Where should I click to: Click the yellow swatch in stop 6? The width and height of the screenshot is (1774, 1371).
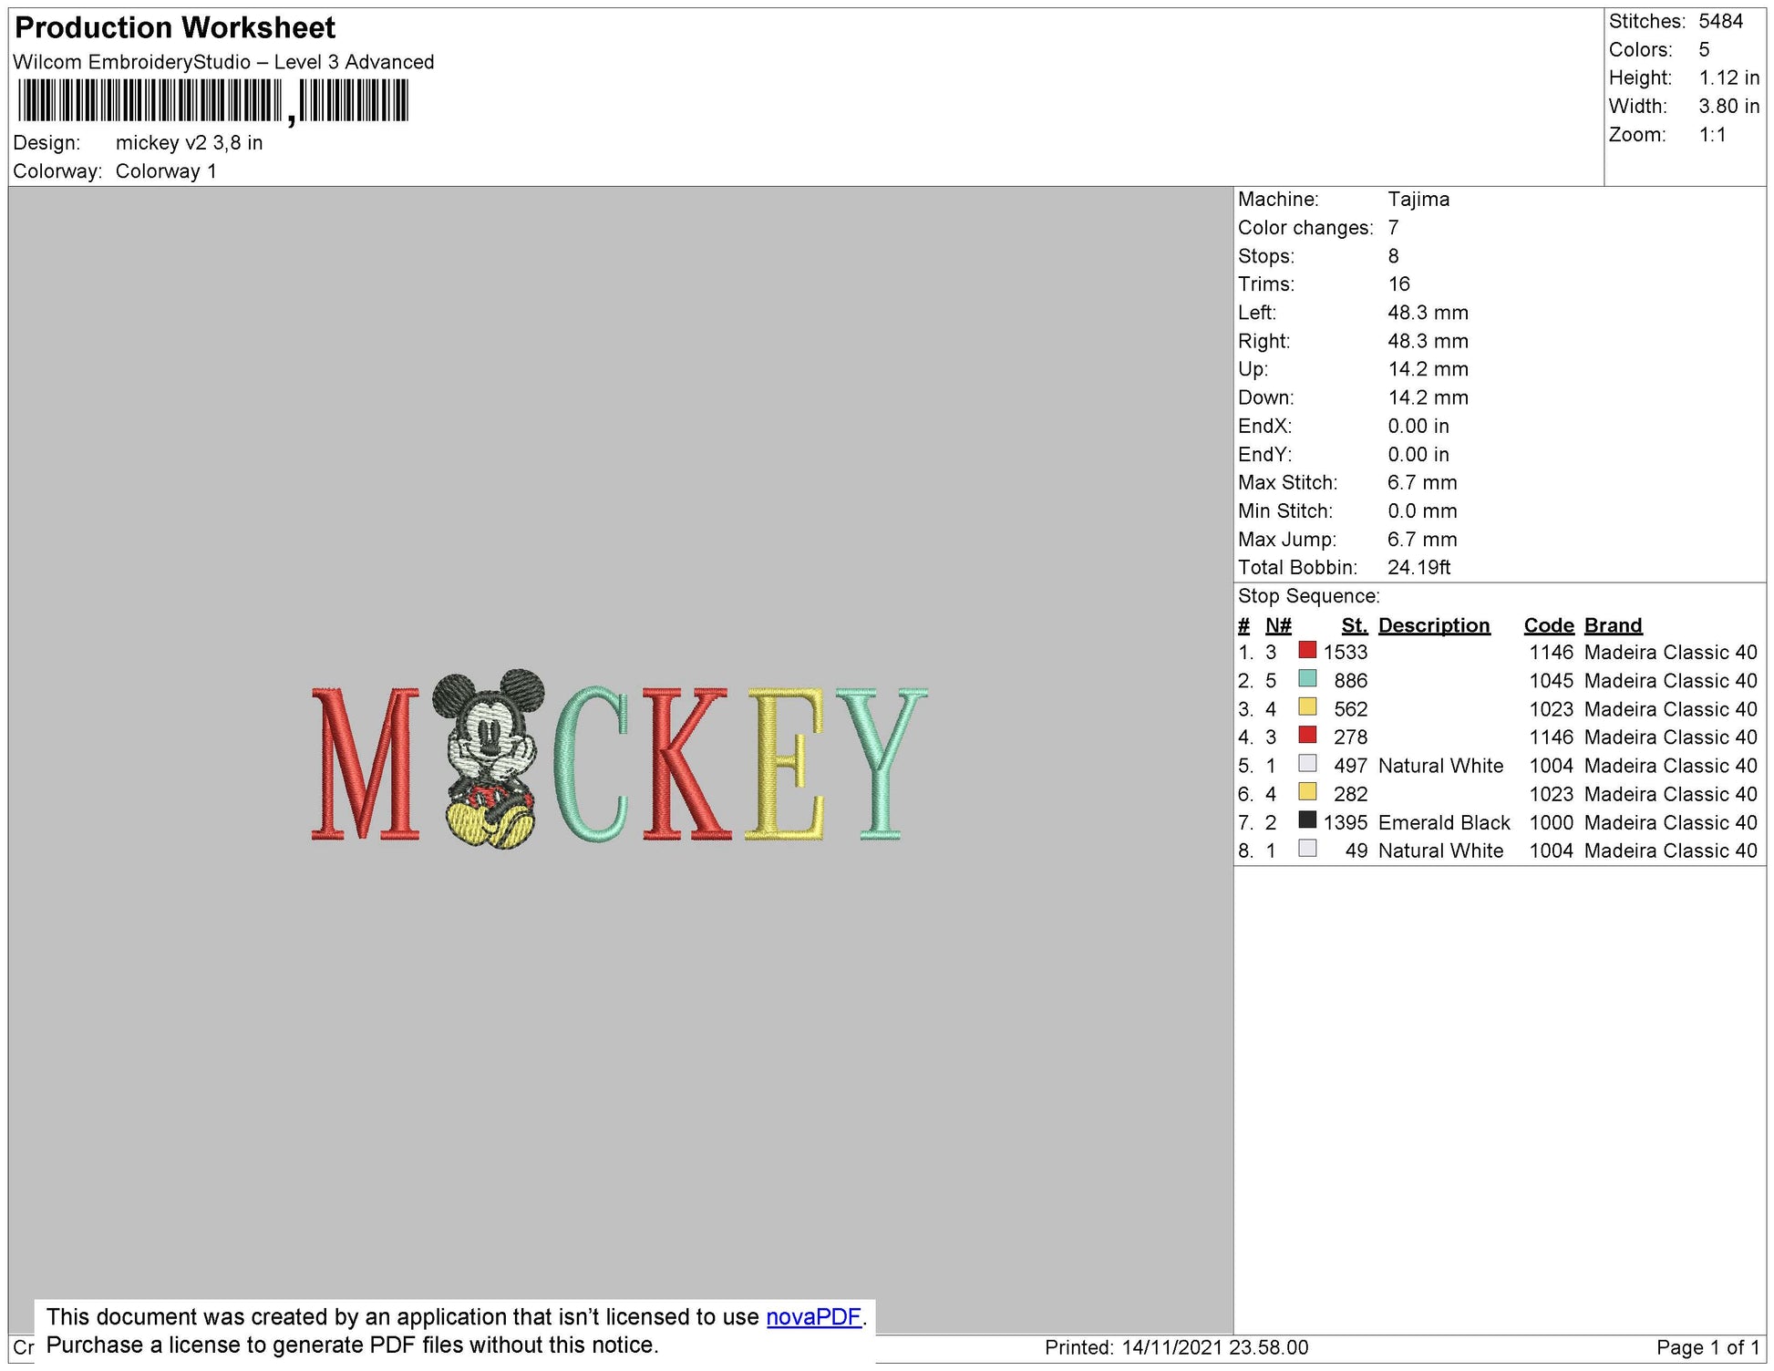pyautogui.click(x=1307, y=791)
